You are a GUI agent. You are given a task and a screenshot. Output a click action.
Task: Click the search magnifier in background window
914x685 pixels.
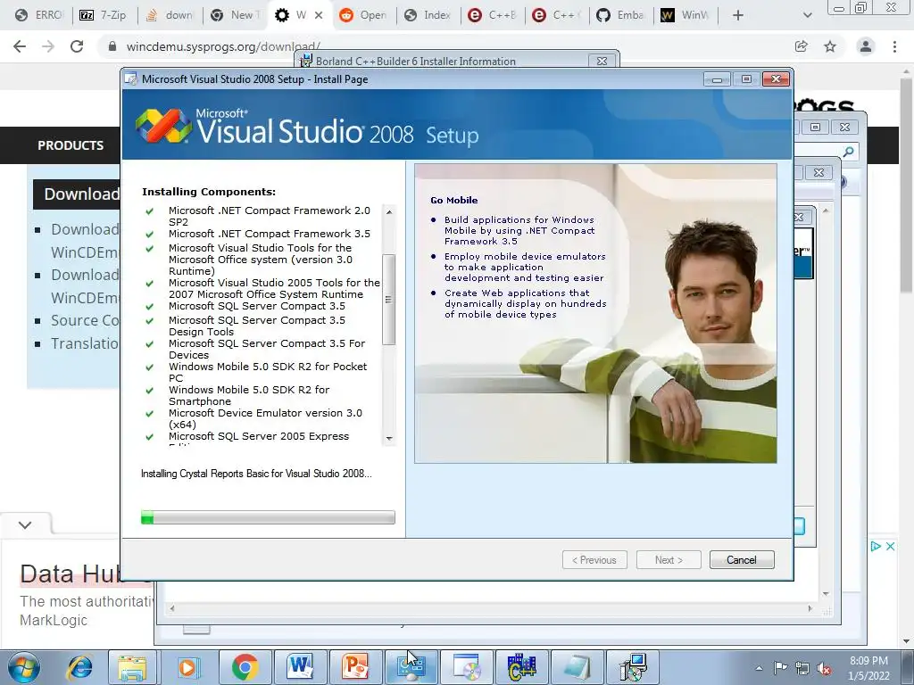848,152
